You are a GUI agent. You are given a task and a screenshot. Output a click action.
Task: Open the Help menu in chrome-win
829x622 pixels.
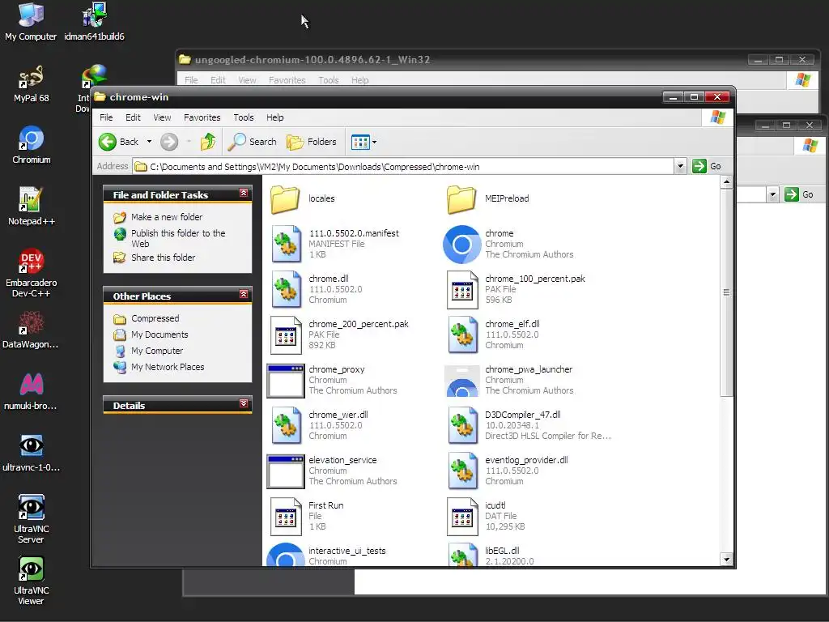pyautogui.click(x=275, y=117)
